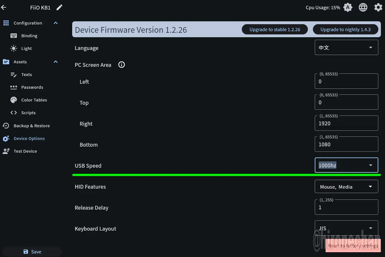This screenshot has width=385, height=257.
Task: Click the back arrow icon
Action: [x=4, y=8]
